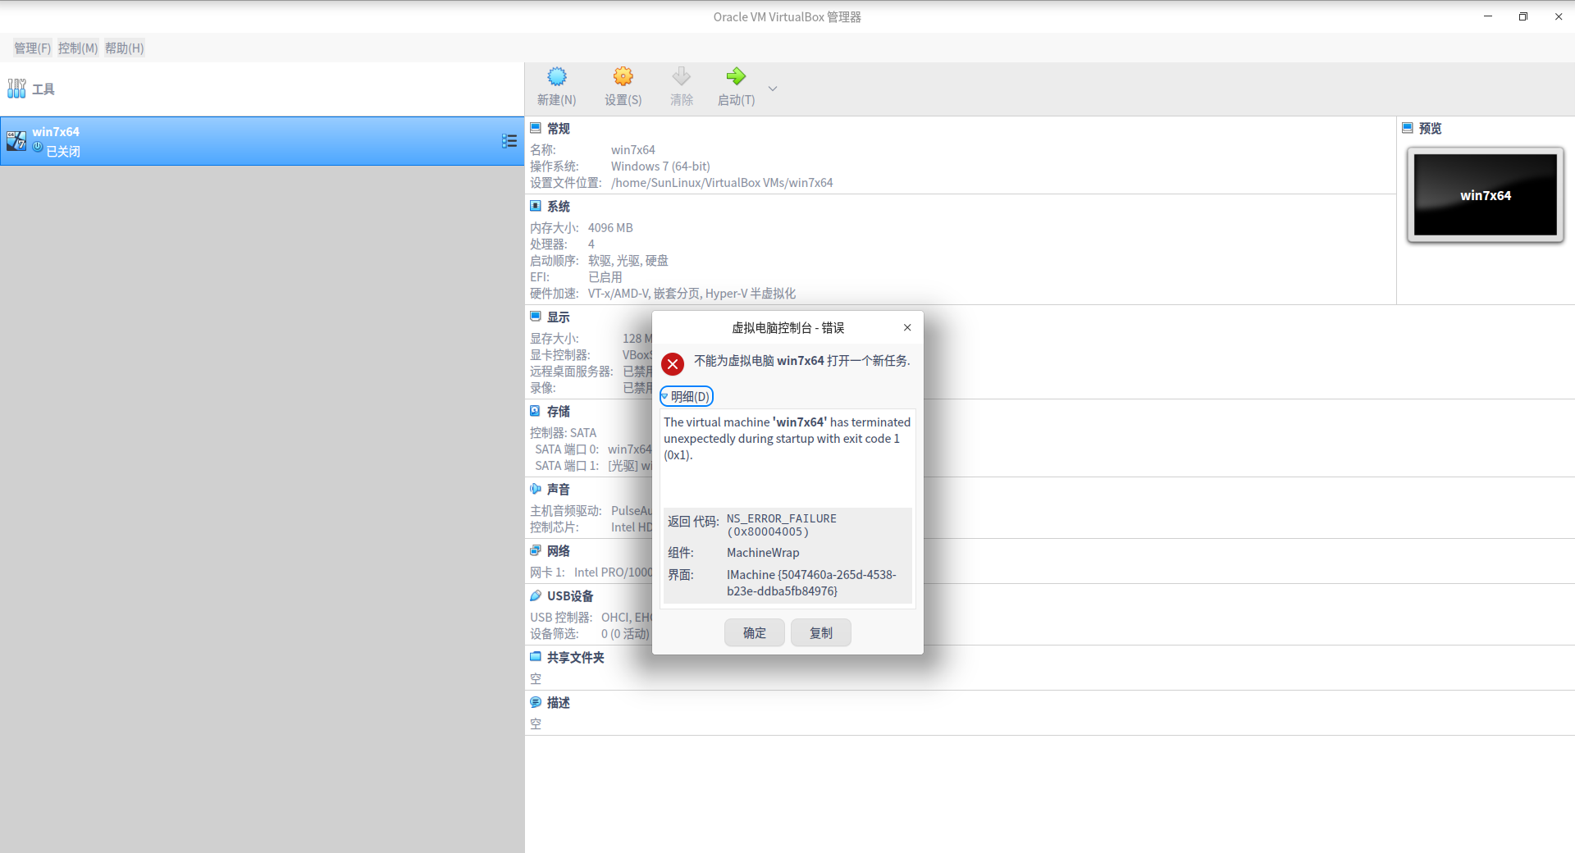
Task: Open the win7x64 machine list menu icon
Action: (509, 141)
